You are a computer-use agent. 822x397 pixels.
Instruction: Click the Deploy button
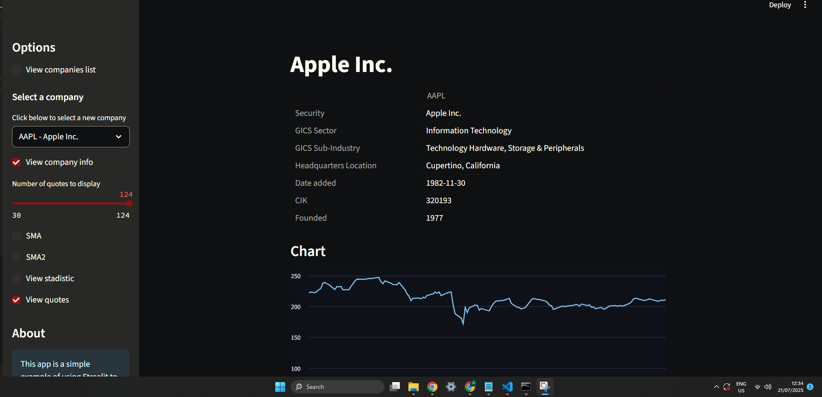click(x=780, y=5)
